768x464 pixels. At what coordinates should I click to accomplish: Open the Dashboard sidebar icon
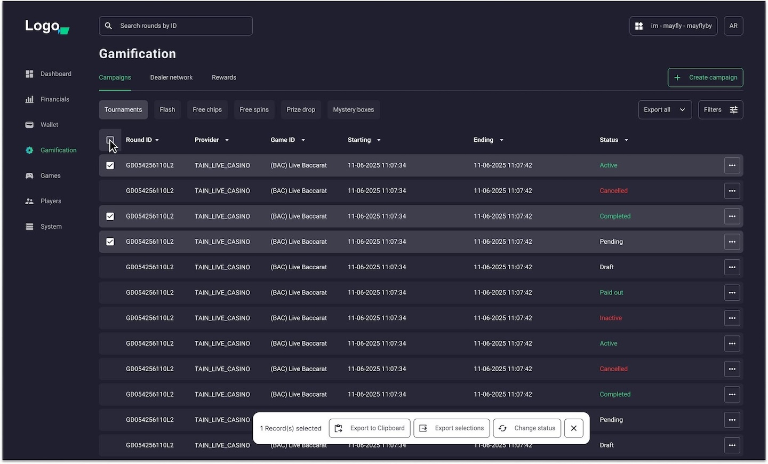[x=29, y=74]
